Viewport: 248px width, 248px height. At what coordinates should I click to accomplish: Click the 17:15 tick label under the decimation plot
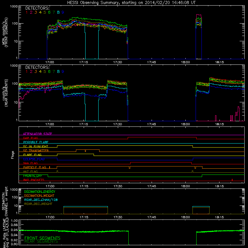[x=84, y=217]
